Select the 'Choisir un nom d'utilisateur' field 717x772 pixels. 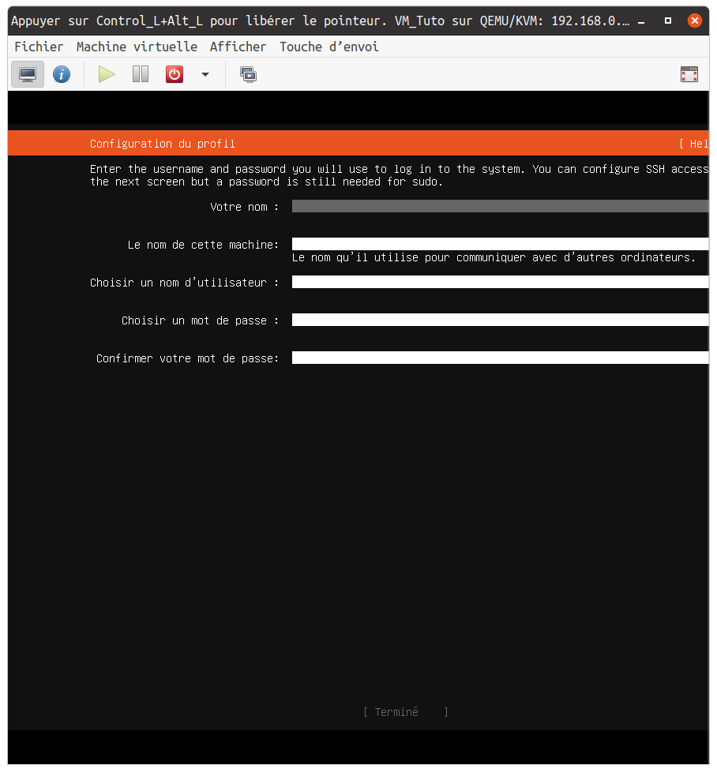pos(500,283)
